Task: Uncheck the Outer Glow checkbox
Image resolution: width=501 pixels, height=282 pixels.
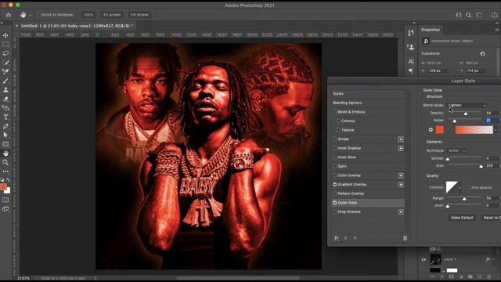Action: [x=335, y=203]
